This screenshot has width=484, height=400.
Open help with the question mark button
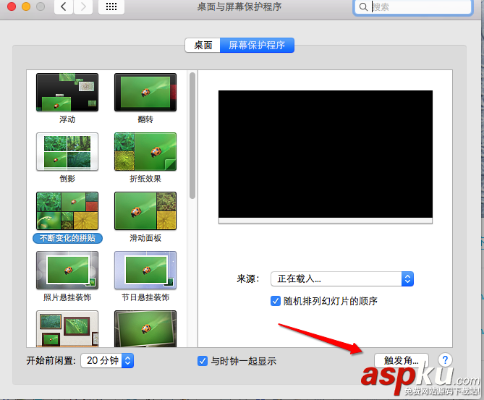click(x=445, y=360)
